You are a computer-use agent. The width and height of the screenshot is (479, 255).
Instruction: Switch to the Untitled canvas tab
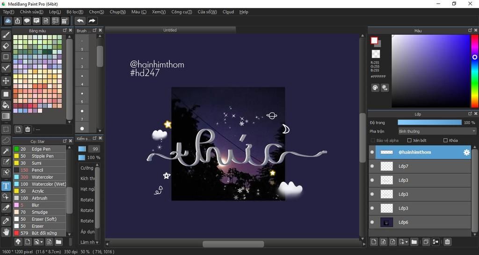pos(170,30)
